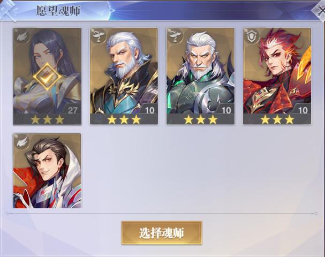
Task: Select the white-bearded elder in blue robe
Action: (x=124, y=76)
